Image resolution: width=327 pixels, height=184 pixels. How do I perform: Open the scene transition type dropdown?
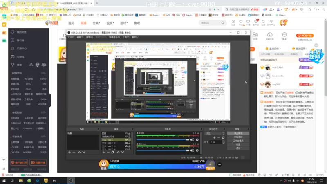215,134
